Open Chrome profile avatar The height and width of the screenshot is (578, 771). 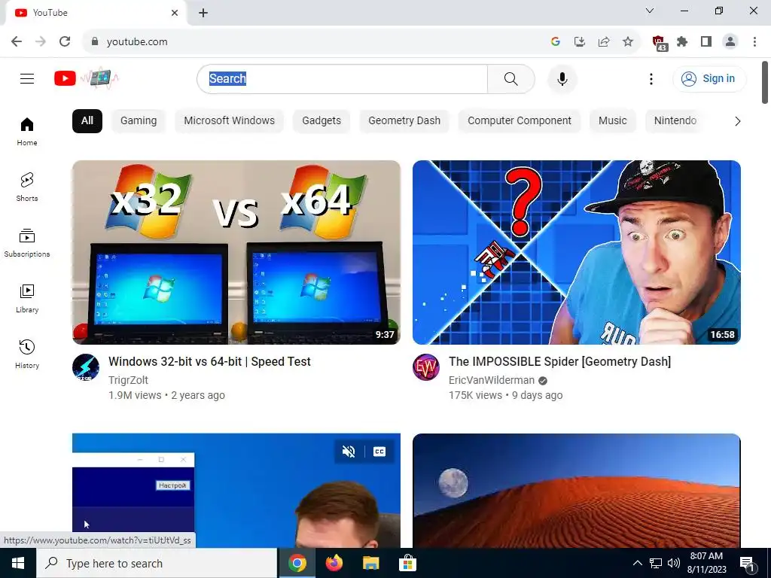tap(730, 42)
